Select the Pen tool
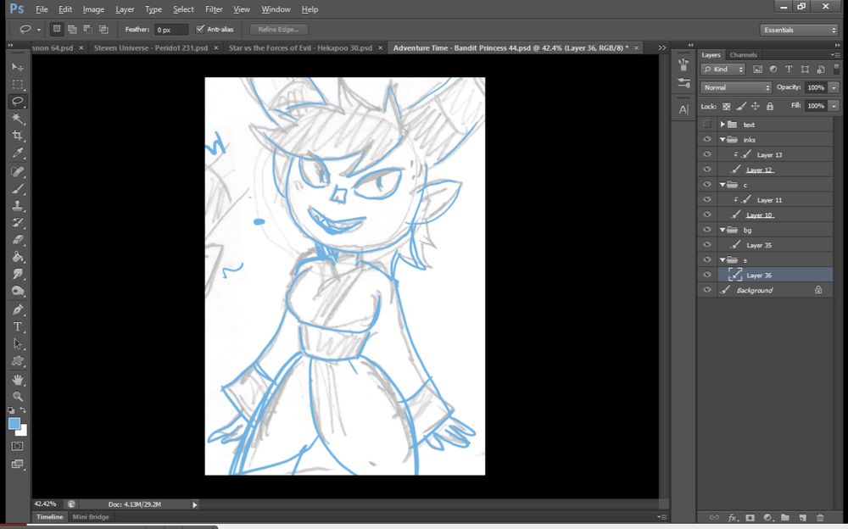The width and height of the screenshot is (848, 529). [17, 309]
